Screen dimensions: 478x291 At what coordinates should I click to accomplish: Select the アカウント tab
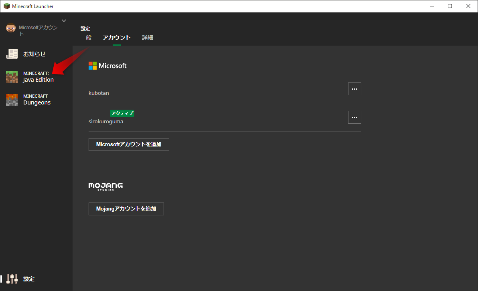[117, 38]
